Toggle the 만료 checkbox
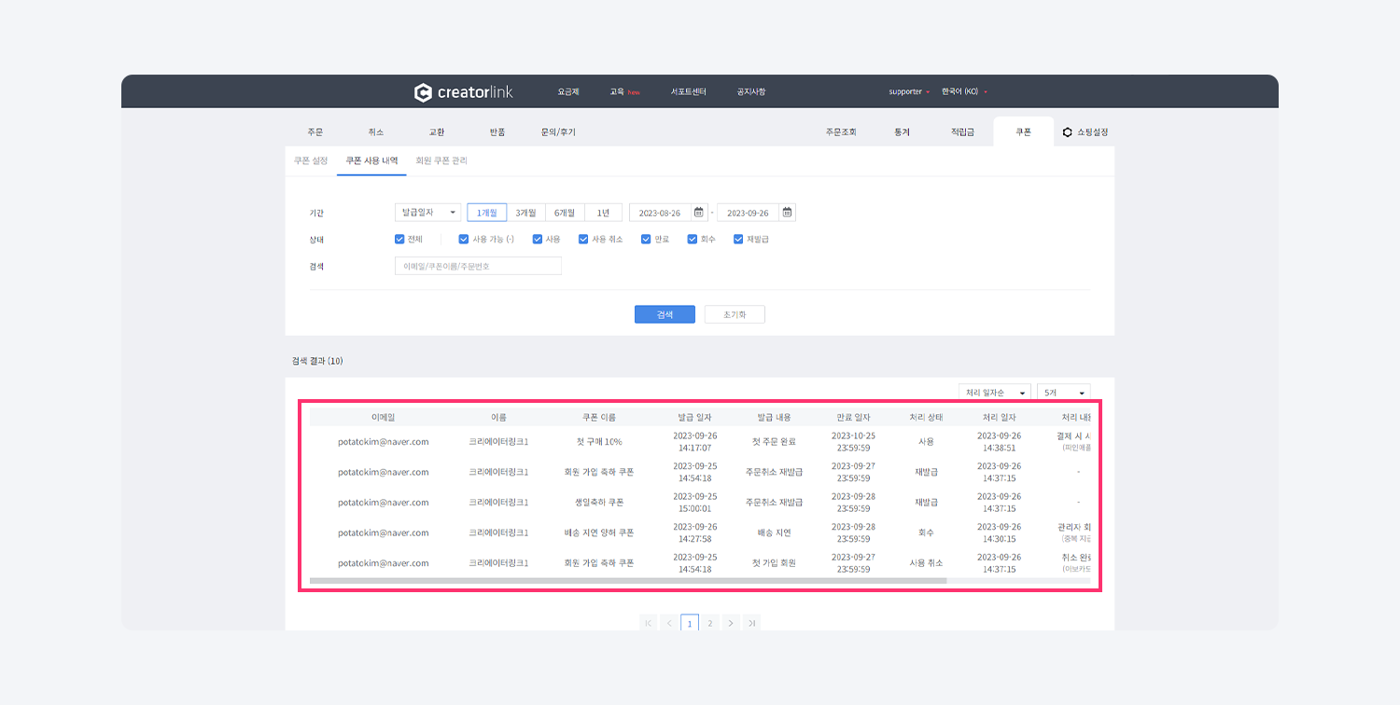The height and width of the screenshot is (705, 1400). coord(646,240)
